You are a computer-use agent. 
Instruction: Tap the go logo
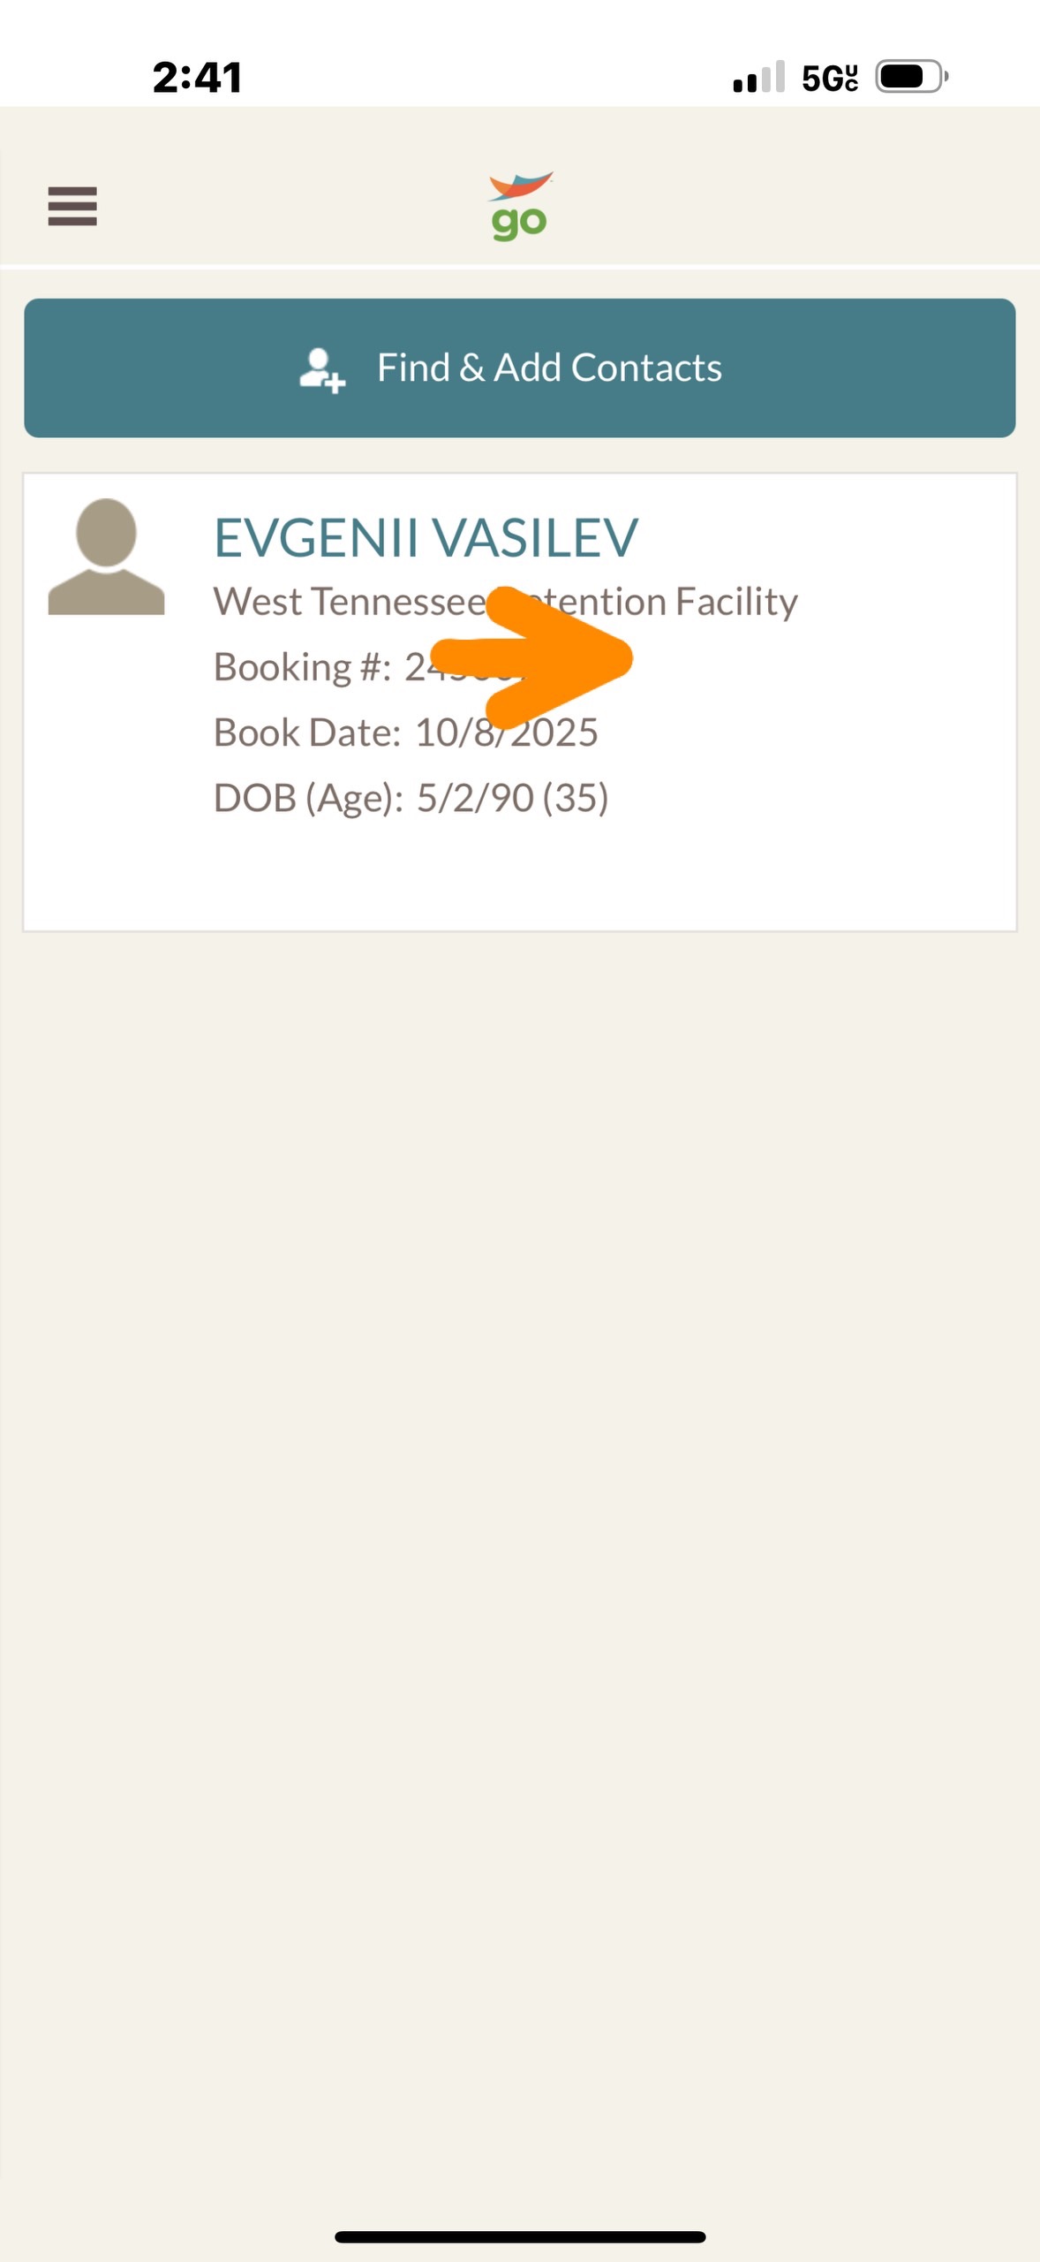pyautogui.click(x=520, y=206)
